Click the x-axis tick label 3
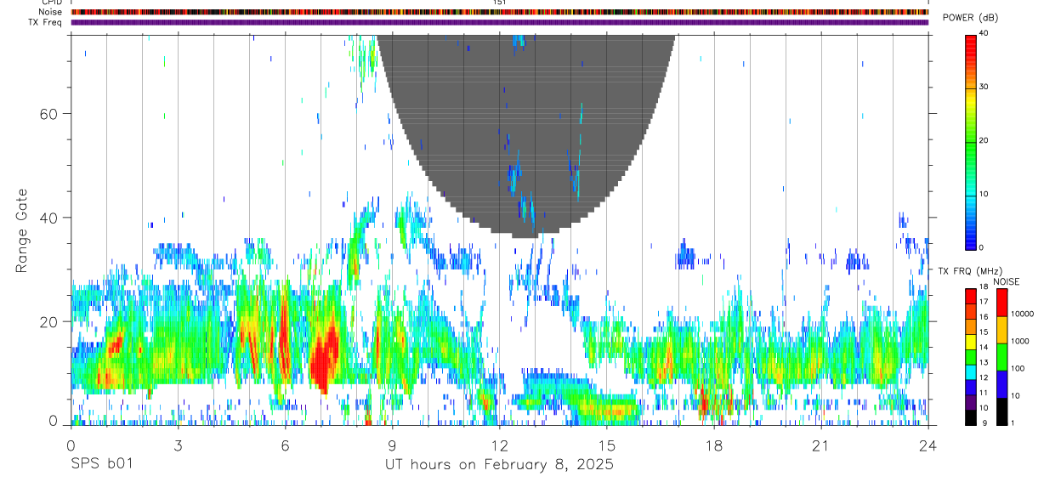This screenshot has height=482, width=1044. (178, 445)
